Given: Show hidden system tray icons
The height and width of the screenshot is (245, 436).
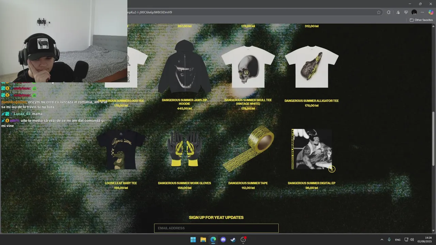Looking at the screenshot, I should click(x=382, y=240).
